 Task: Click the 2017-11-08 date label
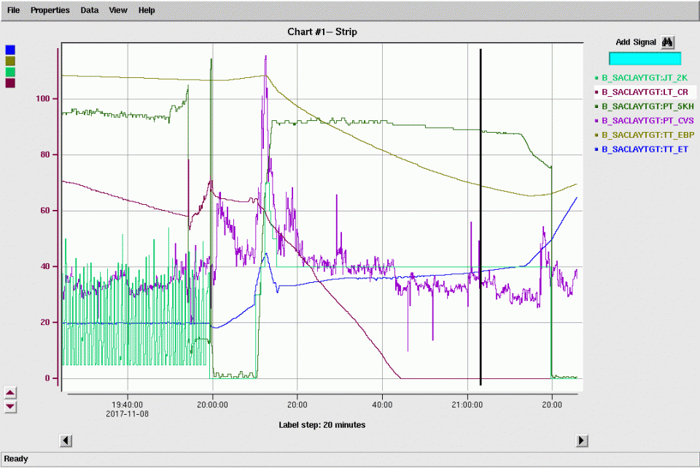[x=127, y=414]
